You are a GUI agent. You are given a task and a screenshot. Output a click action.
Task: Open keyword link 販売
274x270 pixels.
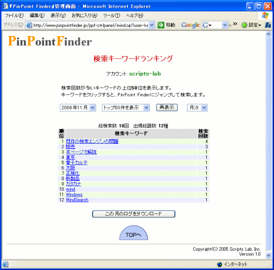tap(70, 147)
